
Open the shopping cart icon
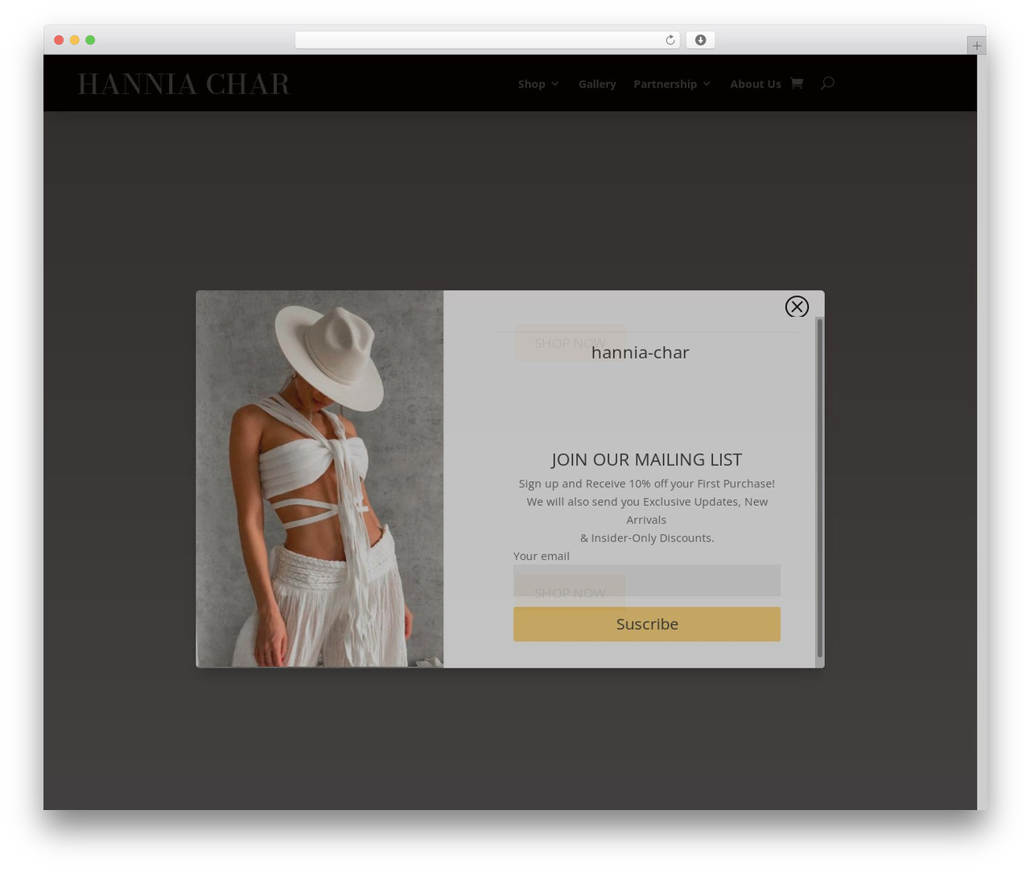797,83
